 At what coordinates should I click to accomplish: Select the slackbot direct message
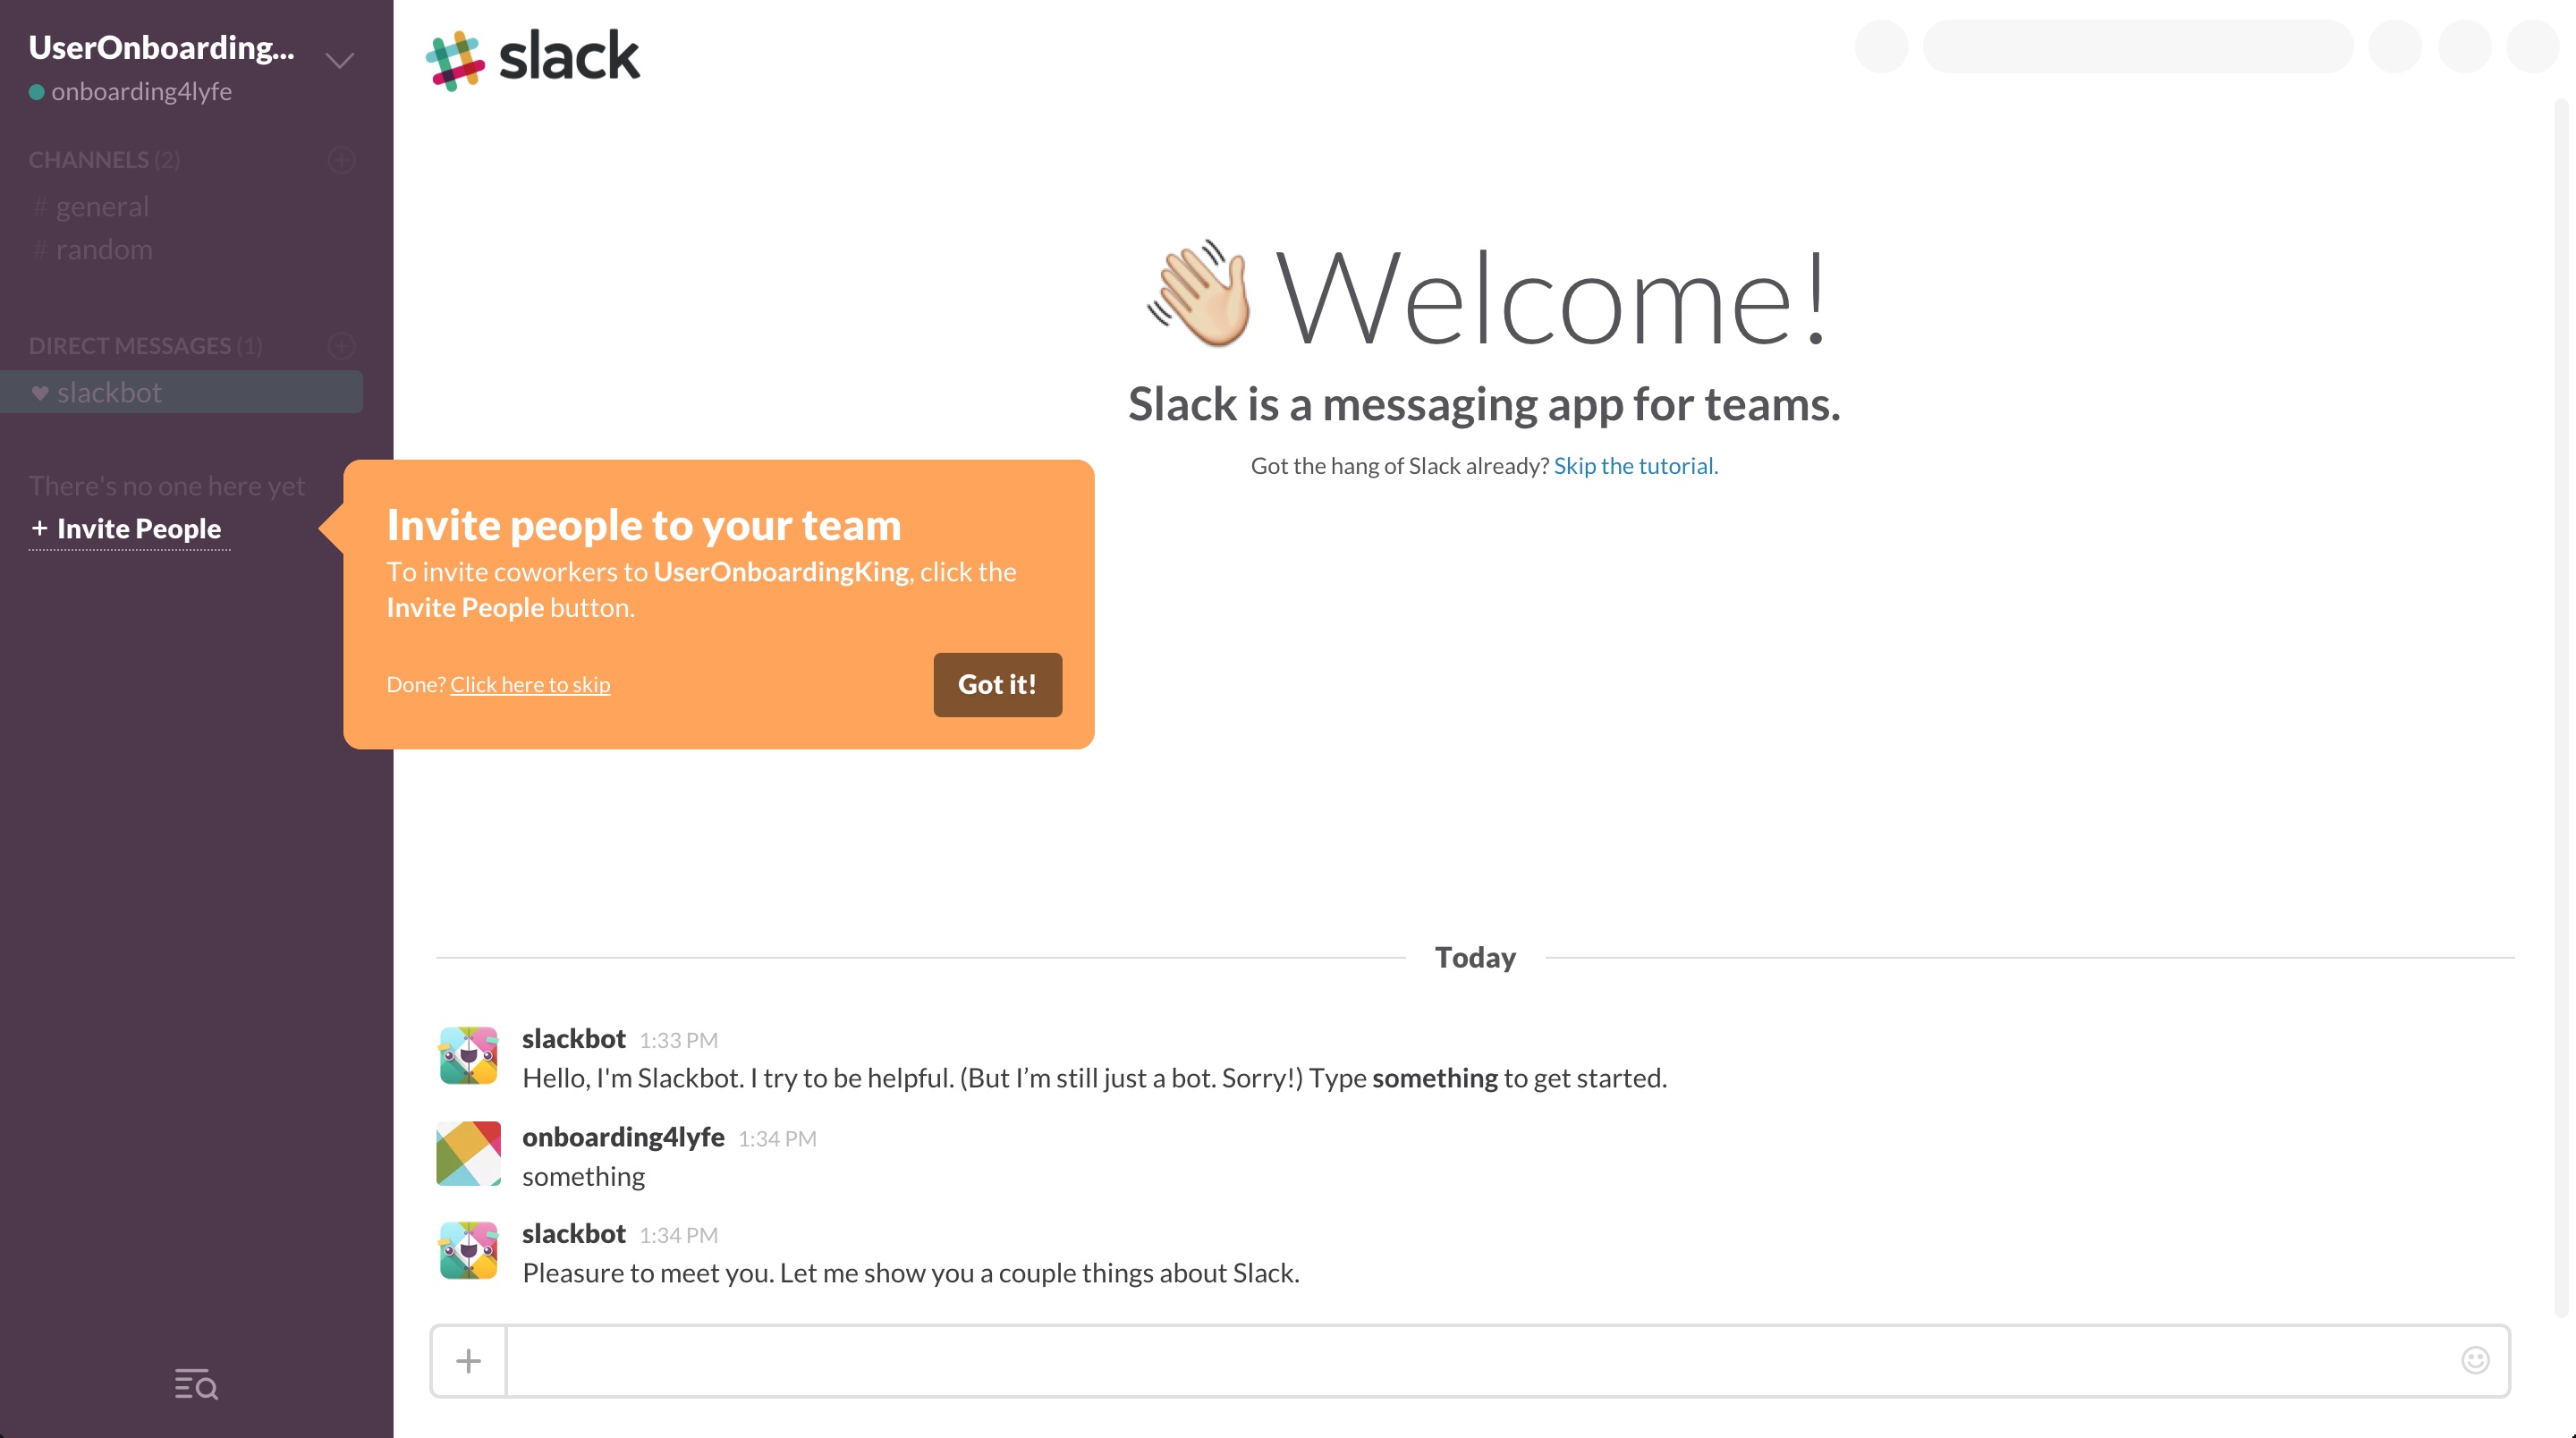[x=181, y=392]
